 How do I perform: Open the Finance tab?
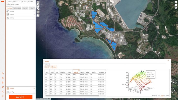pos(25,8)
